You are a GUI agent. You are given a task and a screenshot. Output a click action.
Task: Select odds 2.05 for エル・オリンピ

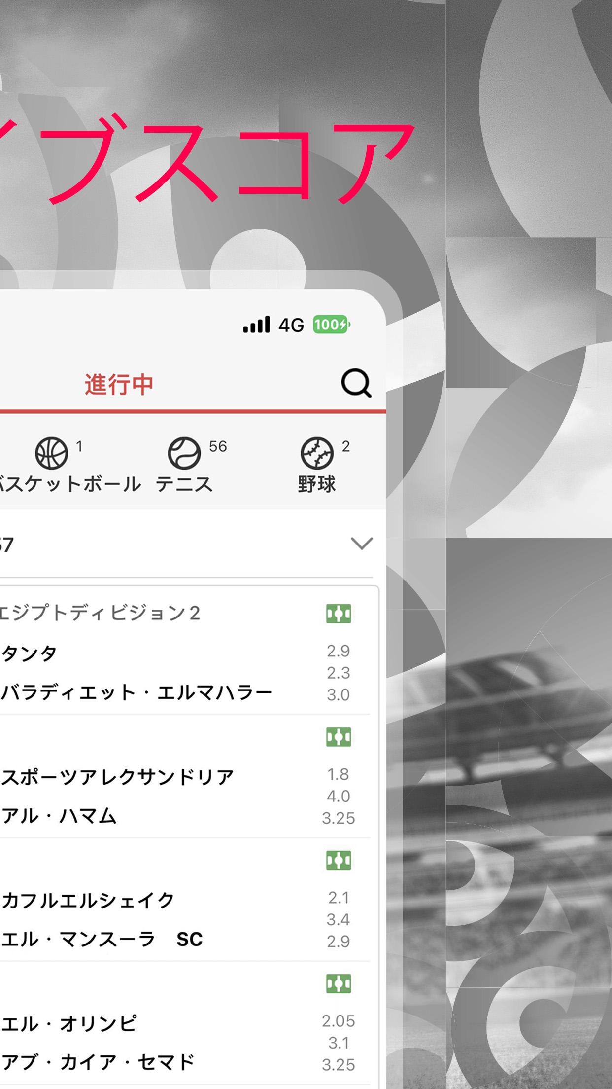[x=339, y=1020]
